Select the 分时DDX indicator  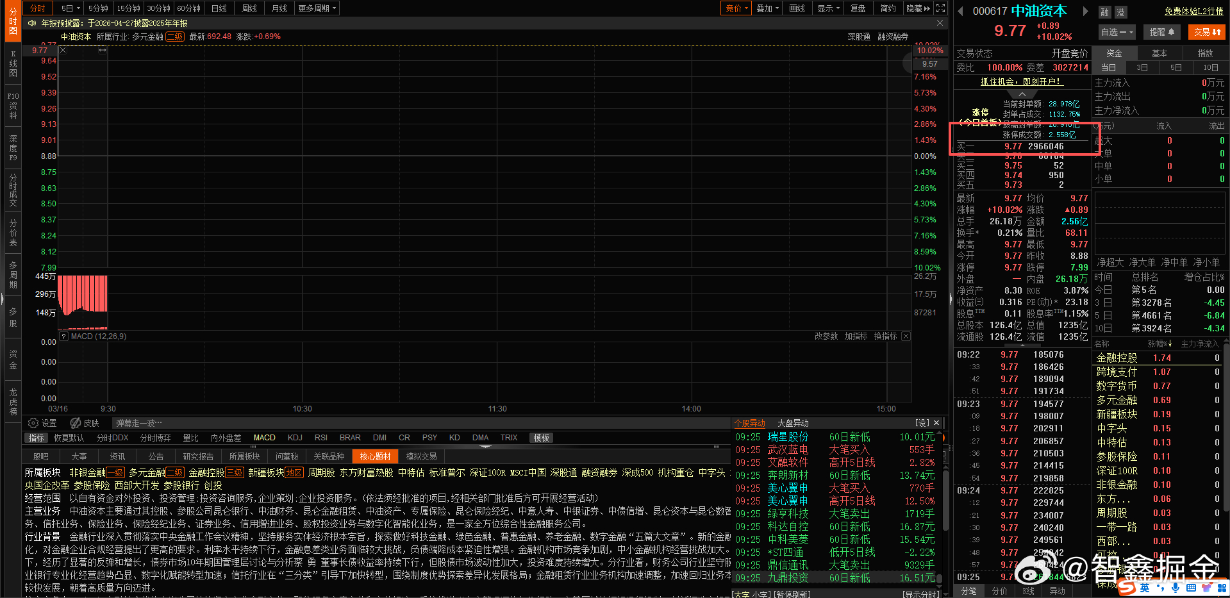click(113, 438)
